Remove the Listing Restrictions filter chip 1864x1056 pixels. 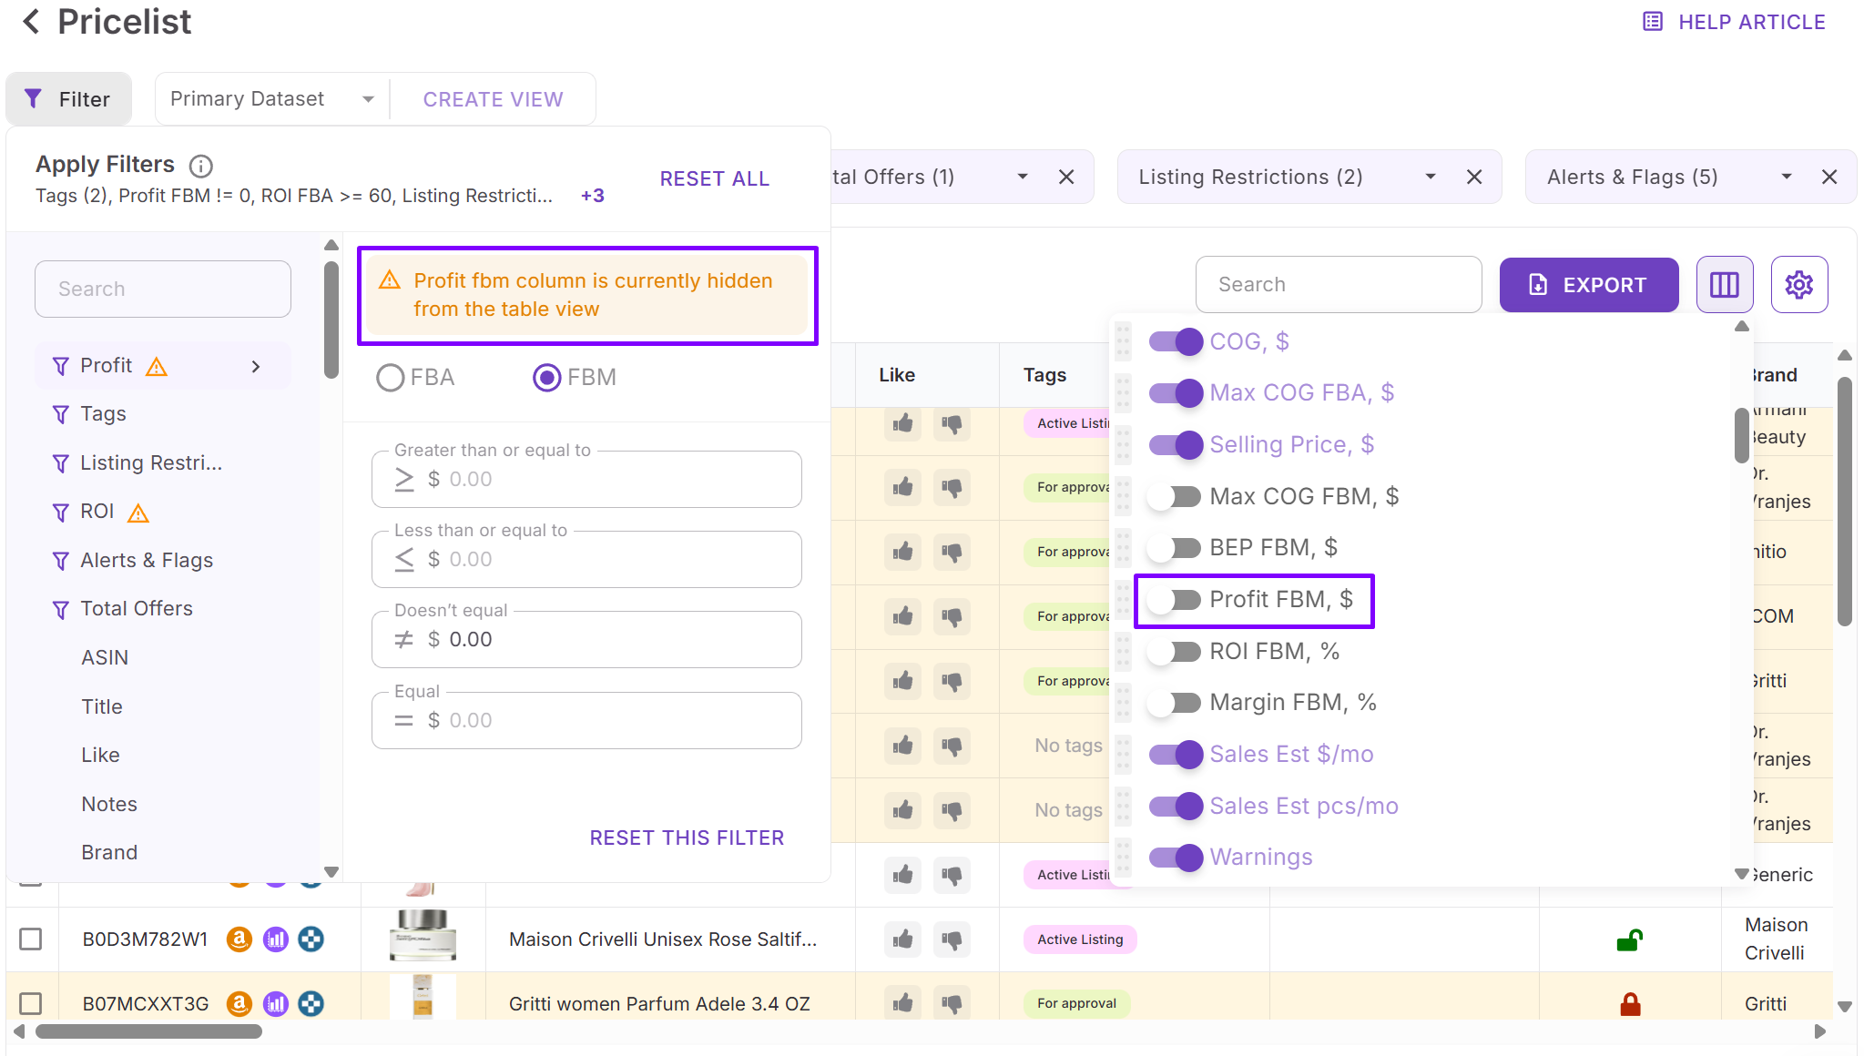pos(1474,177)
